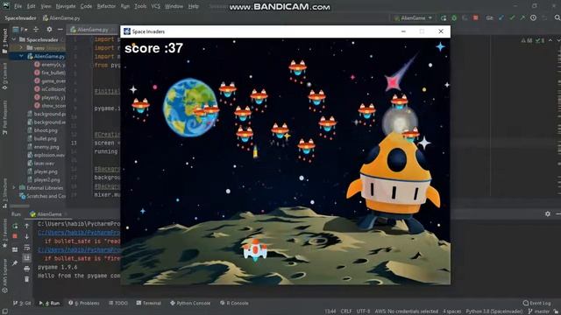Clear Run console with trash icon
Viewport: 561px width, 315px height.
point(27,279)
